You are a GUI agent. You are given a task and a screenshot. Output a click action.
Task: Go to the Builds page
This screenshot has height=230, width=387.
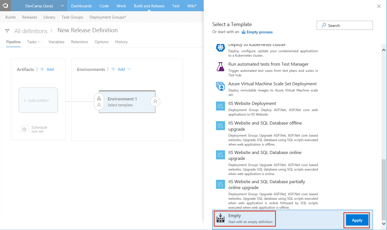coord(11,17)
